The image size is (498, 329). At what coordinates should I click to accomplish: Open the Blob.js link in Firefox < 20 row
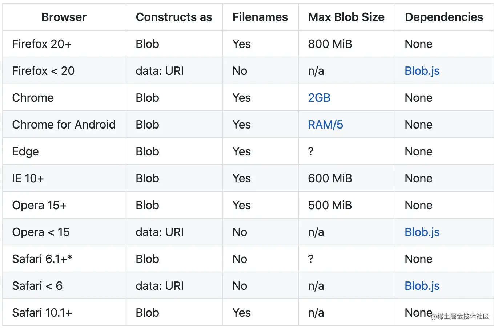coord(422,71)
